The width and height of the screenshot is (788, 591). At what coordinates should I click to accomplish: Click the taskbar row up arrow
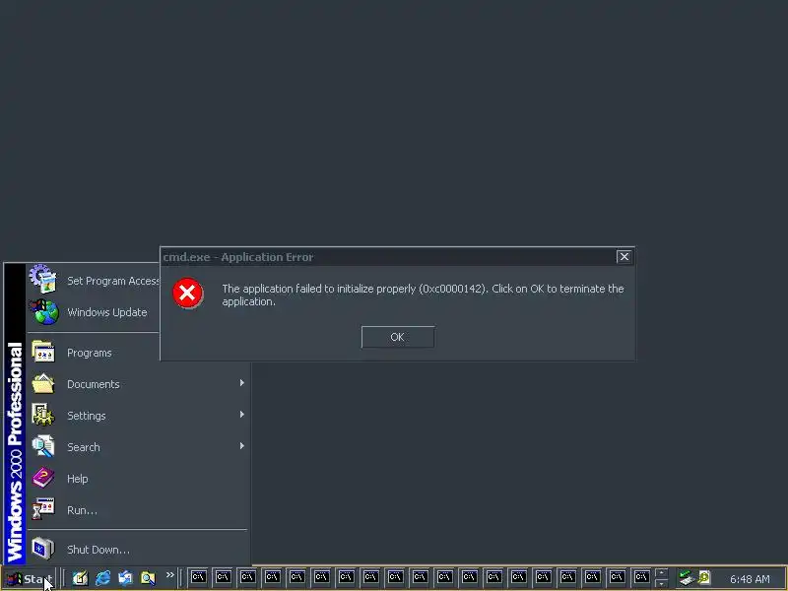click(x=661, y=573)
